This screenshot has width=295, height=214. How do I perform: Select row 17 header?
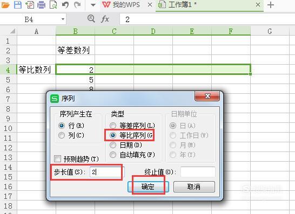tap(8, 196)
